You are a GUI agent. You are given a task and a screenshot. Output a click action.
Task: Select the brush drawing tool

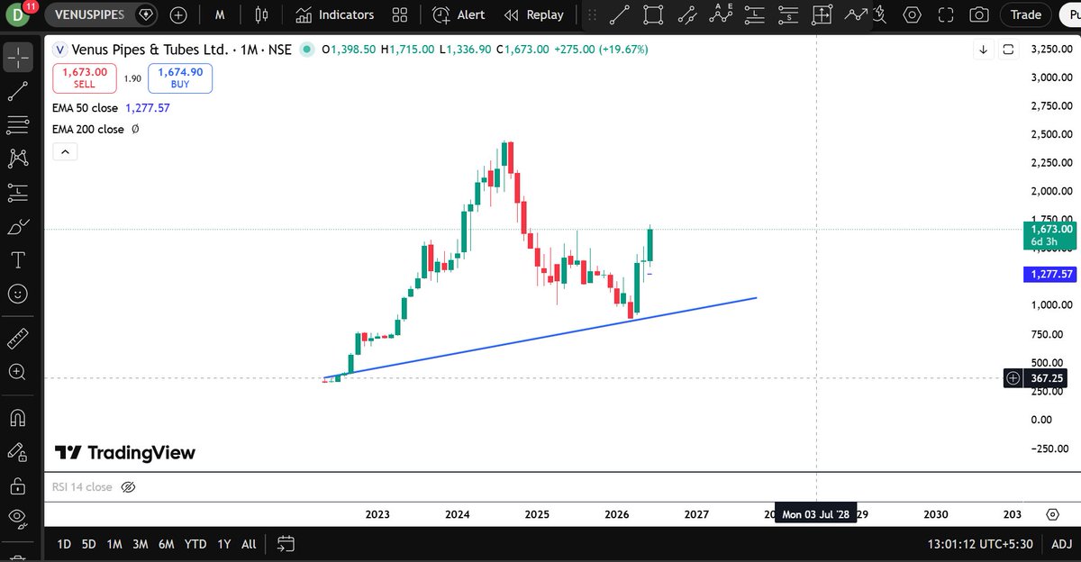(x=18, y=226)
